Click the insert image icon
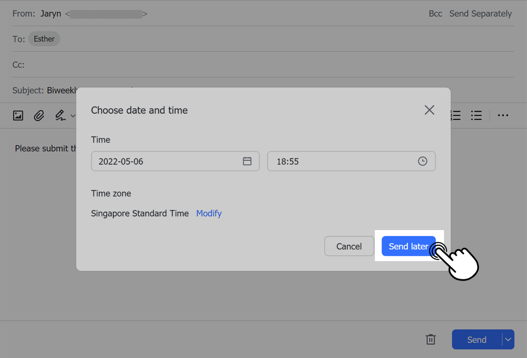 coord(18,116)
